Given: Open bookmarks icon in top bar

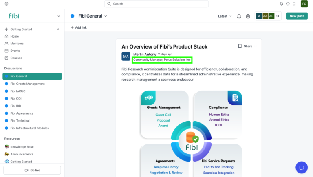Looking at the screenshot, I should [x=294, y=4].
